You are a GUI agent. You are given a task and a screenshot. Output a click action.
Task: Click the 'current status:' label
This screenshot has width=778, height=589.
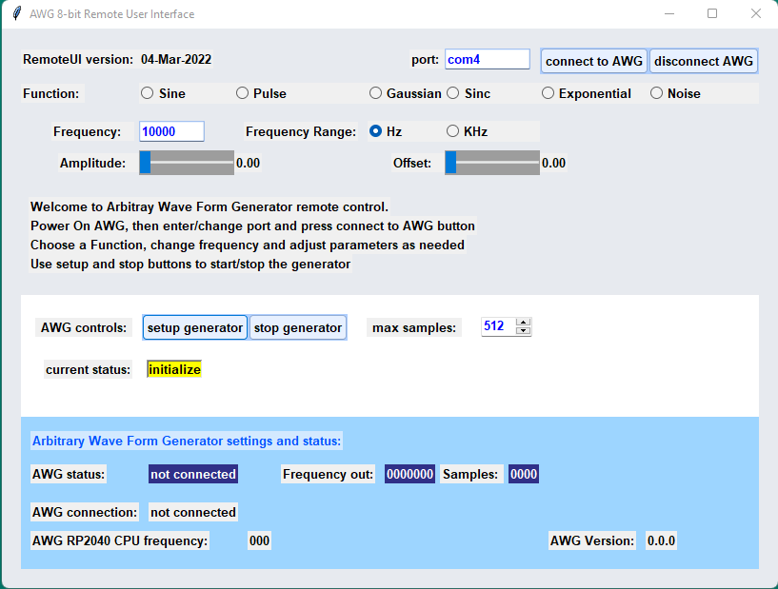coord(88,369)
